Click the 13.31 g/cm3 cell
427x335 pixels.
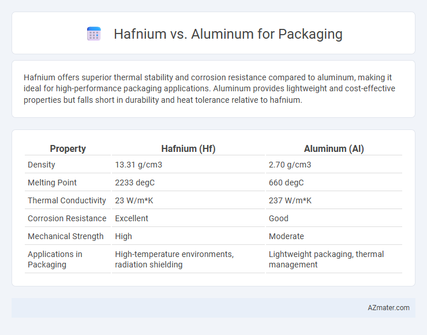[188, 165]
